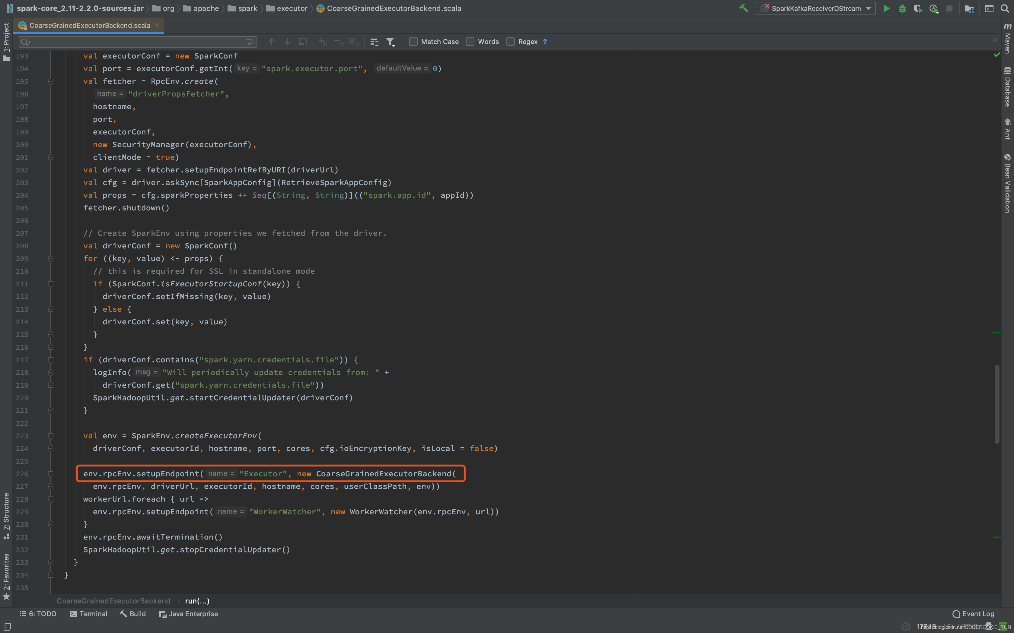This screenshot has height=633, width=1014.
Task: Click spark-core_2.11-2.2.0-sources.jar breadcrumb
Action: (x=75, y=8)
